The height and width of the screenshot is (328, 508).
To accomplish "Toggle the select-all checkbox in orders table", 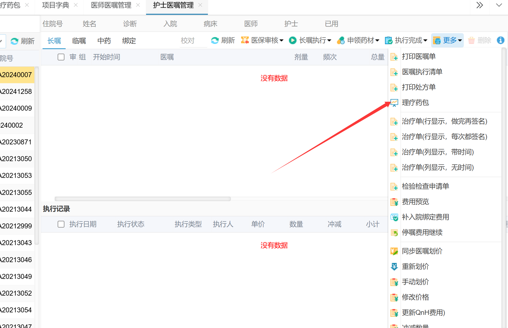I will tap(61, 57).
